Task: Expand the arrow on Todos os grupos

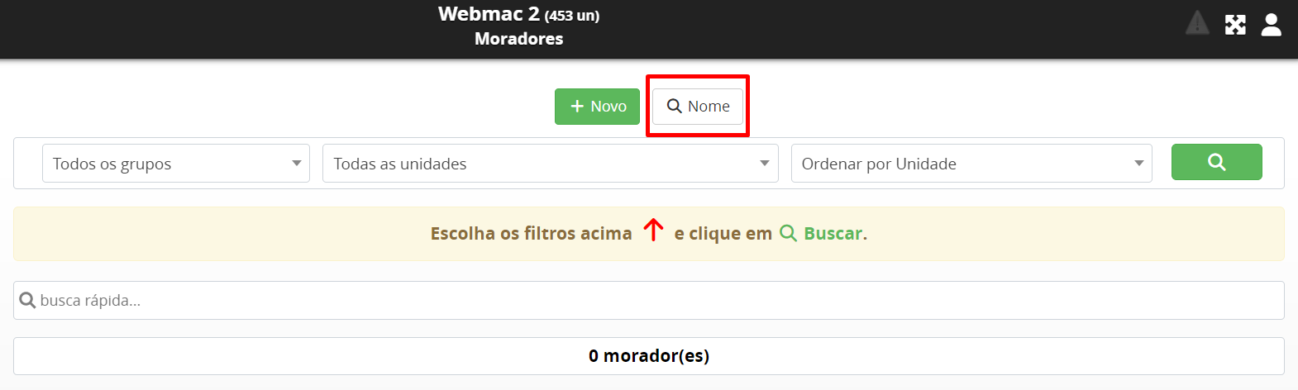Action: [297, 164]
